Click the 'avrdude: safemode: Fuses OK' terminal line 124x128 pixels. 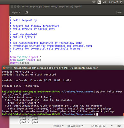point(36,80)
